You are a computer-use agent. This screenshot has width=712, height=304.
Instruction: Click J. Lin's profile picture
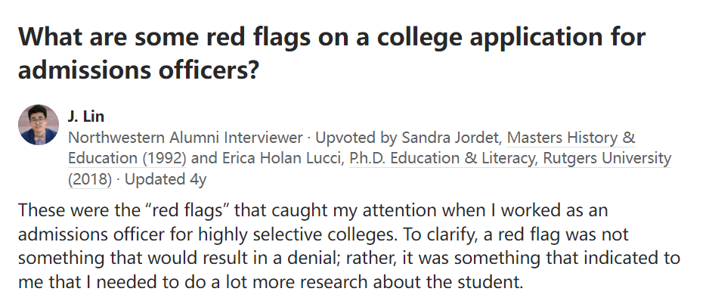[39, 125]
